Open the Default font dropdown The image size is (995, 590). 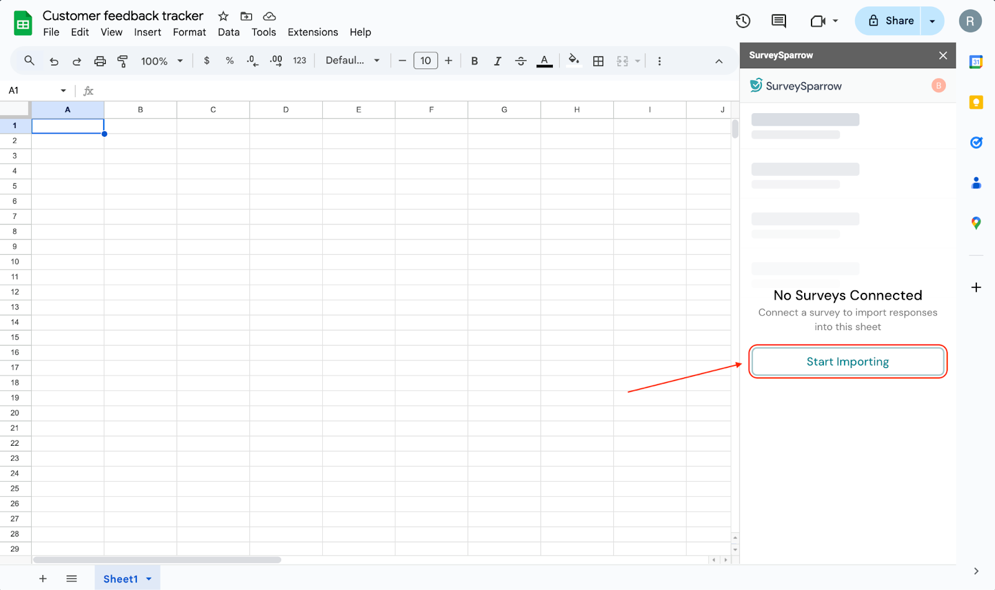click(352, 61)
